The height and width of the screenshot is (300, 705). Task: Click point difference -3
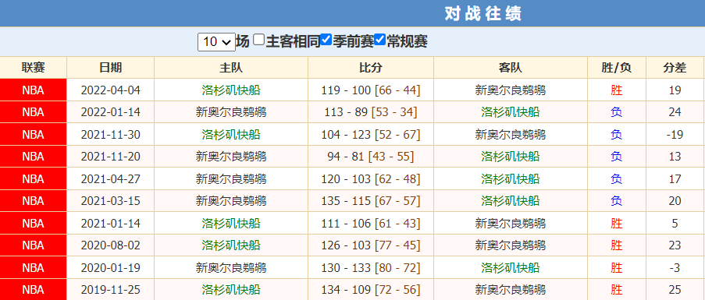(x=675, y=268)
